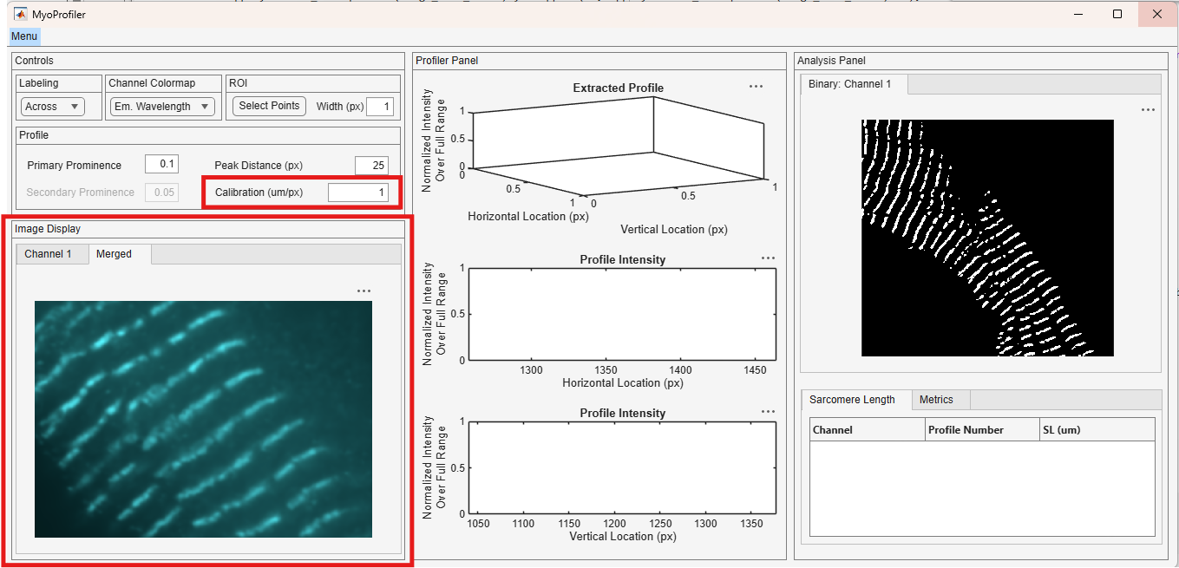This screenshot has height=568, width=1179.
Task: Click the Select Points button
Action: (269, 106)
